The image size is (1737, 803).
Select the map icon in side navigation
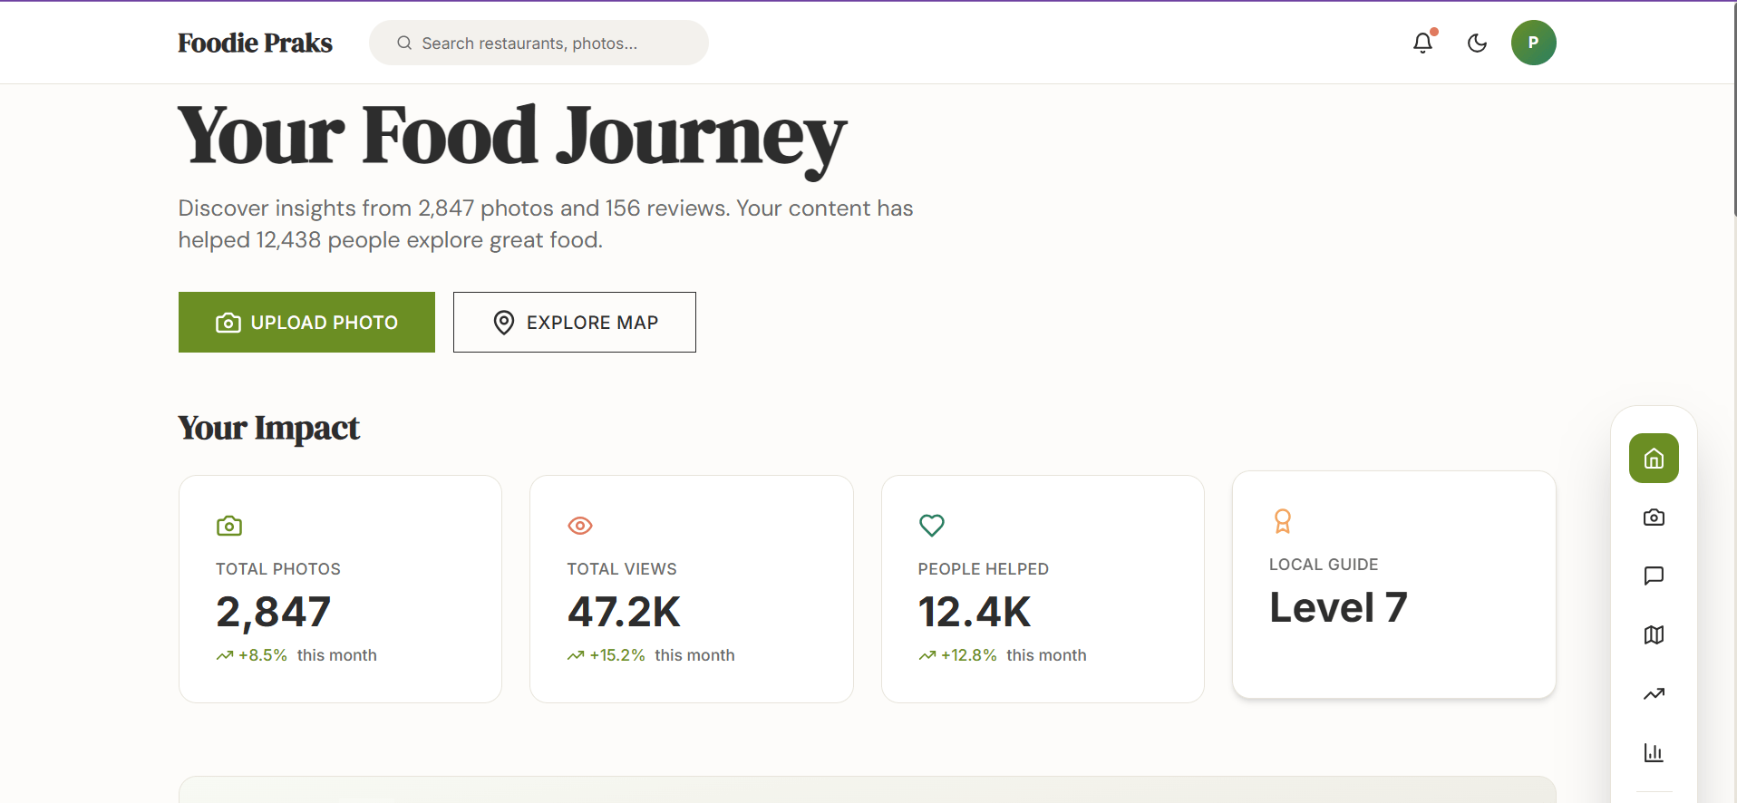[1654, 635]
